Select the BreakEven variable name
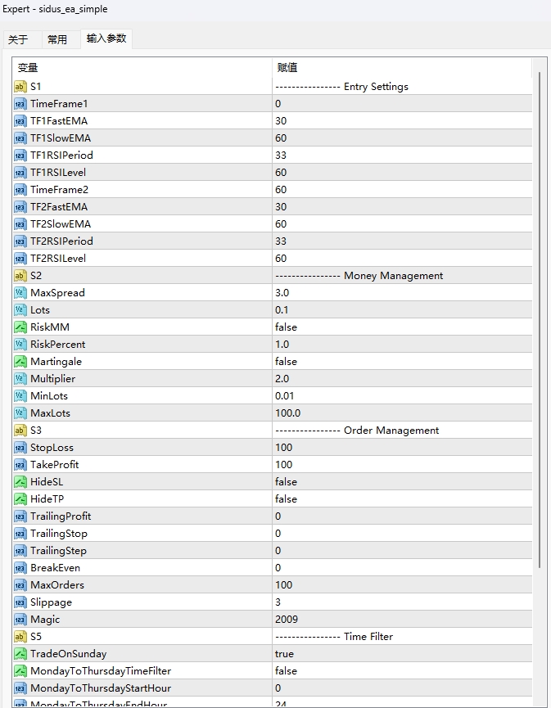551x708 pixels. coord(55,567)
